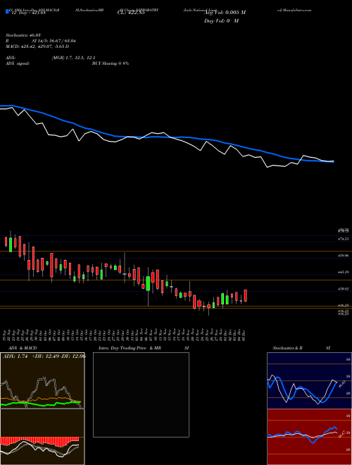Click the red MACD histogram bars

pos(39,441)
